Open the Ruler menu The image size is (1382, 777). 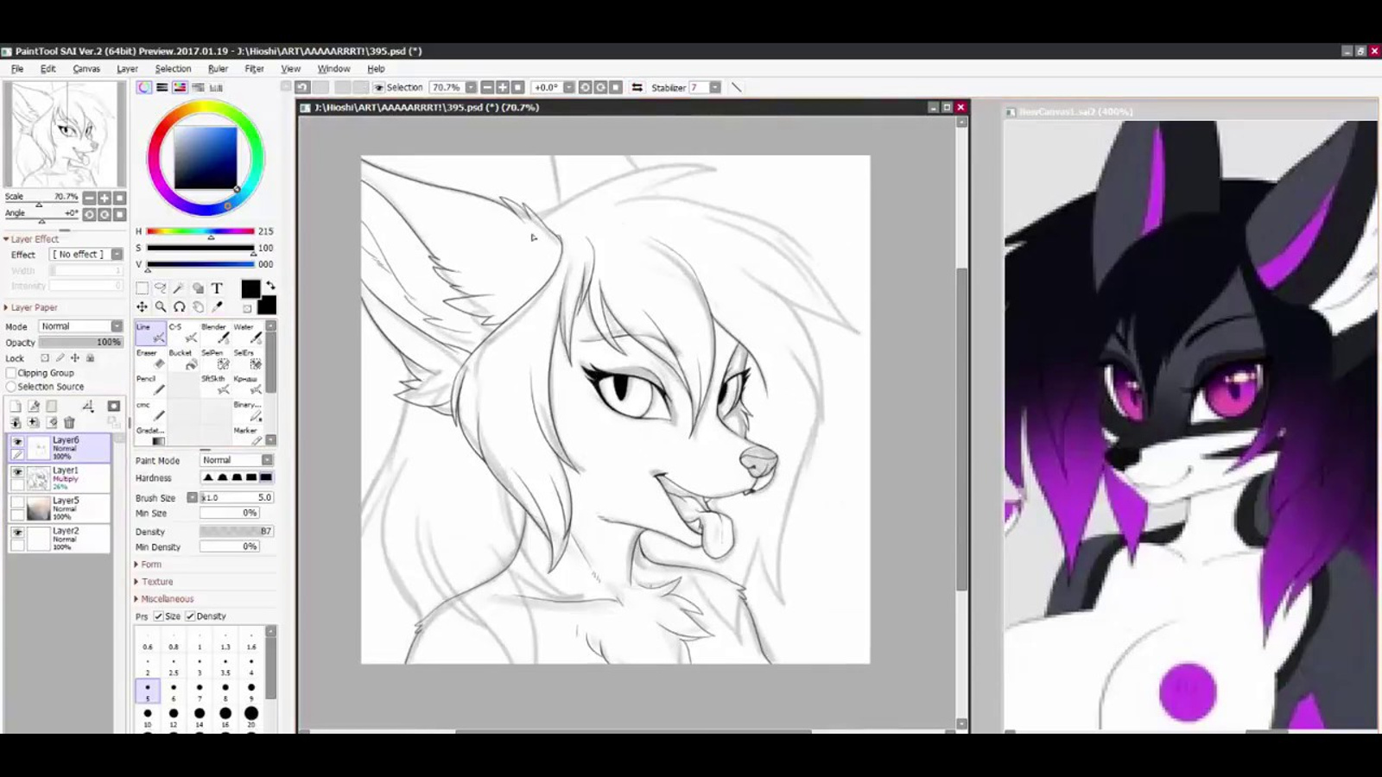pyautogui.click(x=218, y=68)
